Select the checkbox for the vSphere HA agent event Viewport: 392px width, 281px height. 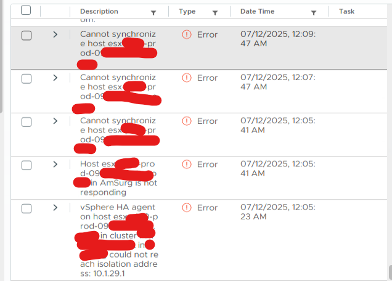point(27,208)
